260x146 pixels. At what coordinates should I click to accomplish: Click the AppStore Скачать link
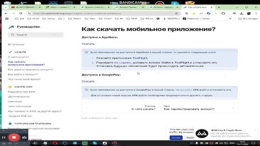88,44
